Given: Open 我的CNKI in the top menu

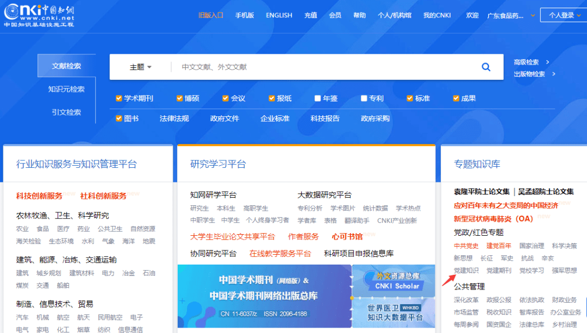Looking at the screenshot, I should (437, 15).
